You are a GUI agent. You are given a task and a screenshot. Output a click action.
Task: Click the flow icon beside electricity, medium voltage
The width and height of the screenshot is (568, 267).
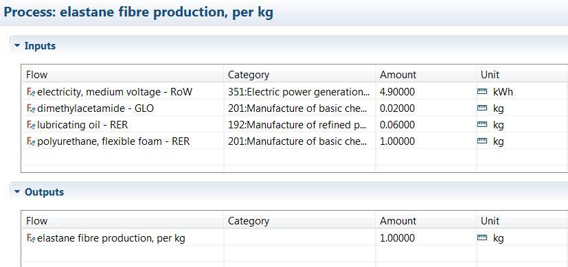pyautogui.click(x=31, y=92)
